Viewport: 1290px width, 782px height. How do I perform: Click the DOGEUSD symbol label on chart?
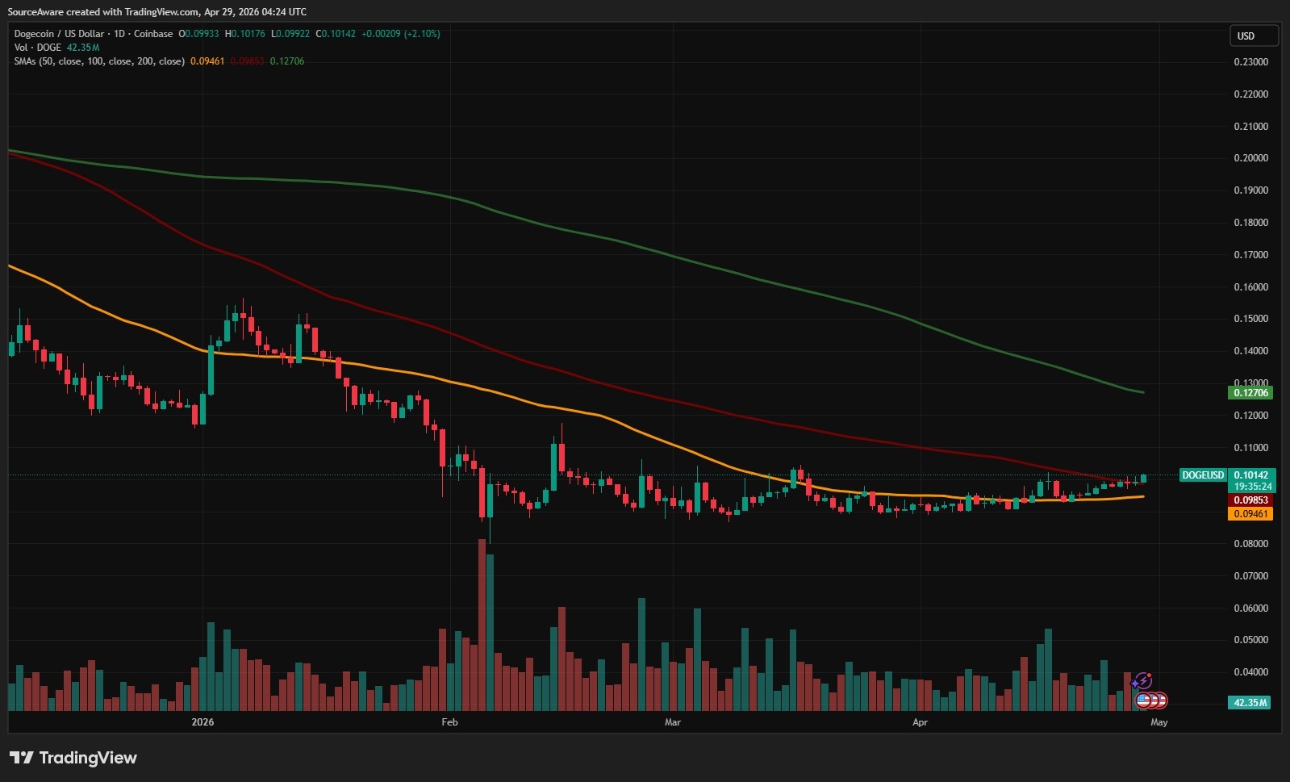[1203, 475]
